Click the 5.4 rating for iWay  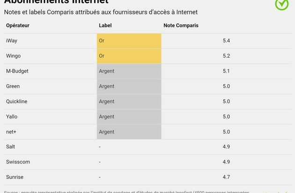226,41
